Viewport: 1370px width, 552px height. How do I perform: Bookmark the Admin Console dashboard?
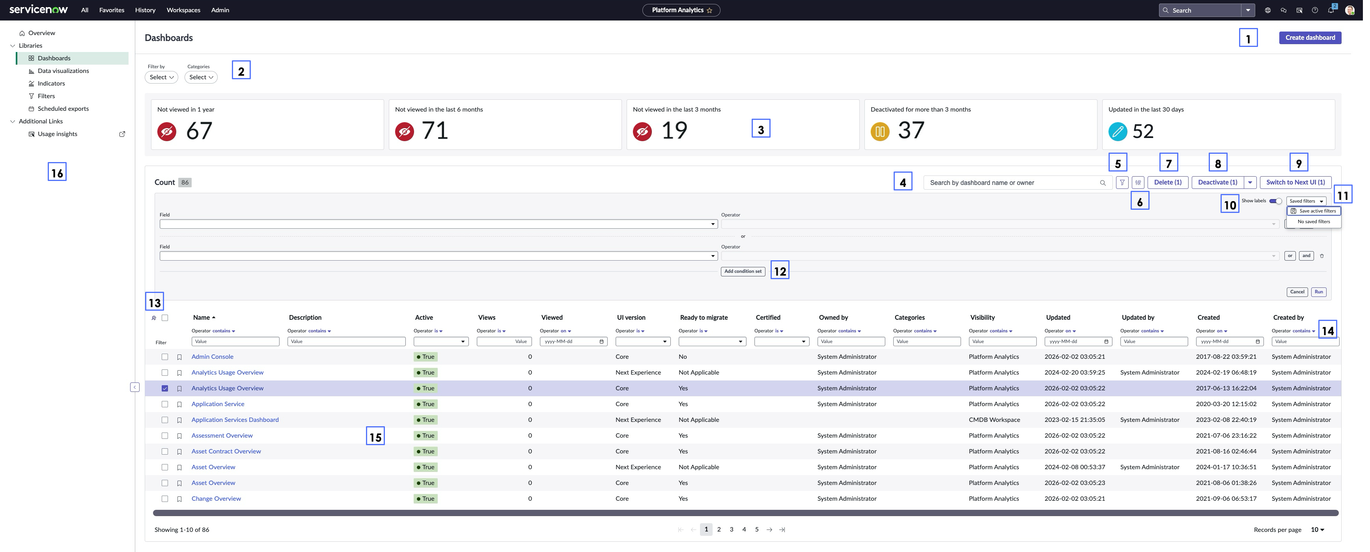tap(179, 357)
